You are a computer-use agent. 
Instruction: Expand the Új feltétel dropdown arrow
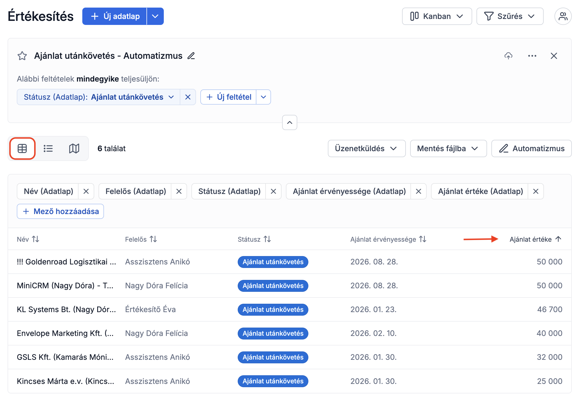263,97
